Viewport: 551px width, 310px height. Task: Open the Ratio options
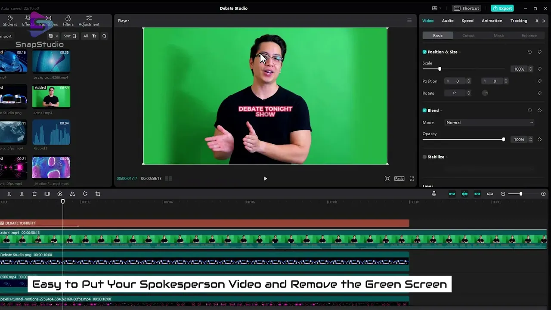399,179
